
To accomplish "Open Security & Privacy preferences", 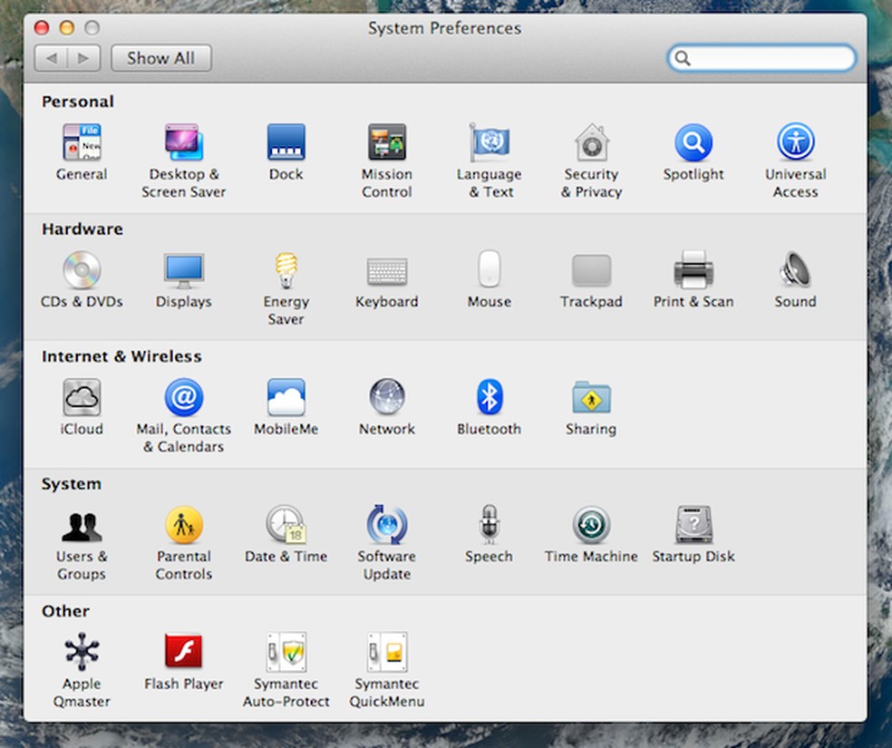I will coord(591,142).
